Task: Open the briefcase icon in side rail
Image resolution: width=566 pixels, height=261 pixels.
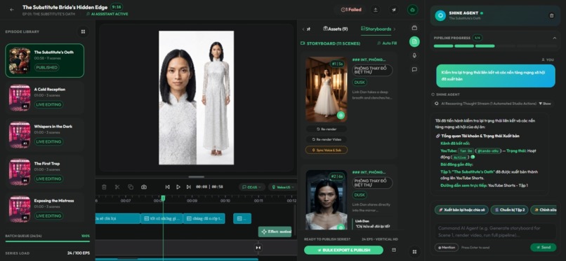Action: point(414,28)
